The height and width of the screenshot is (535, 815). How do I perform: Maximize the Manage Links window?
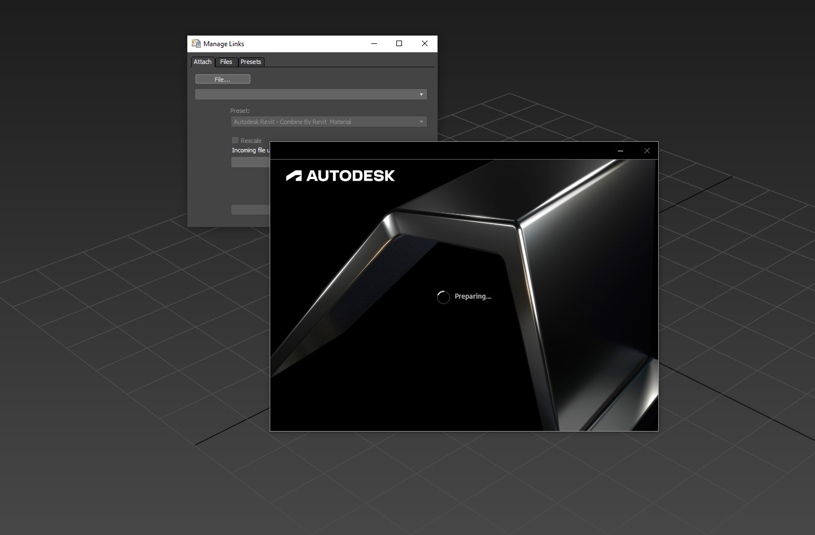(x=399, y=43)
